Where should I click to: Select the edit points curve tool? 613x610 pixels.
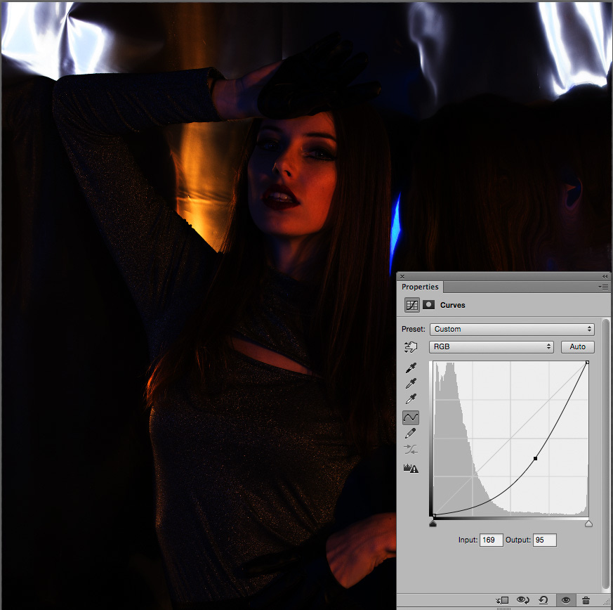click(411, 417)
